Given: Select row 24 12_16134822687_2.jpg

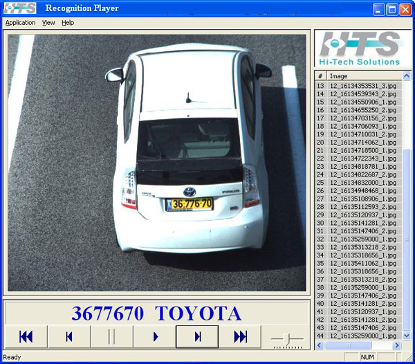Looking at the screenshot, I should 358,174.
